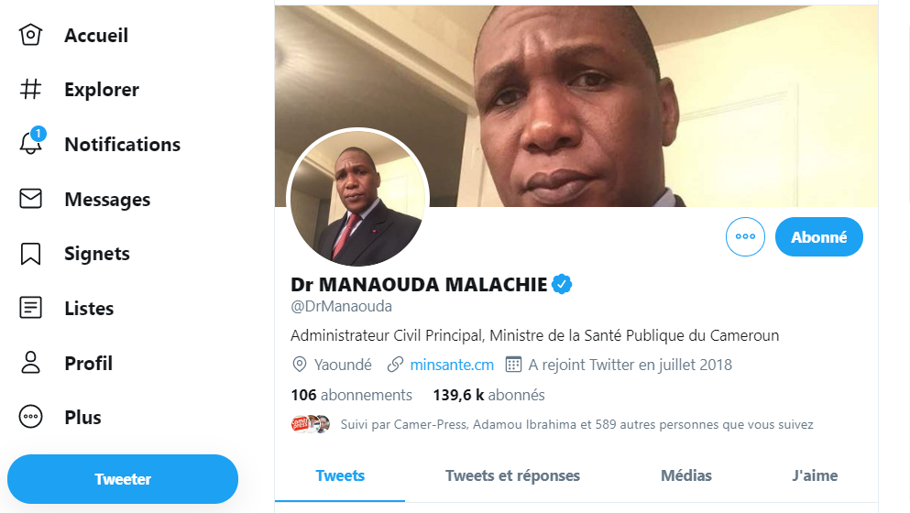Open the Accueil home icon
Viewport: 910px width, 513px height.
(31, 35)
